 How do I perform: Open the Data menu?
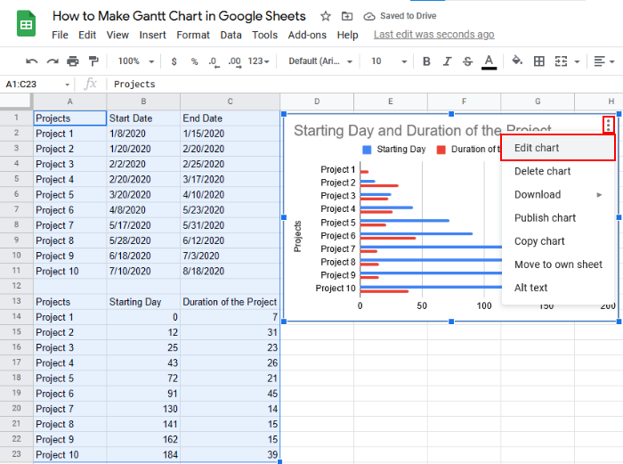click(x=231, y=35)
